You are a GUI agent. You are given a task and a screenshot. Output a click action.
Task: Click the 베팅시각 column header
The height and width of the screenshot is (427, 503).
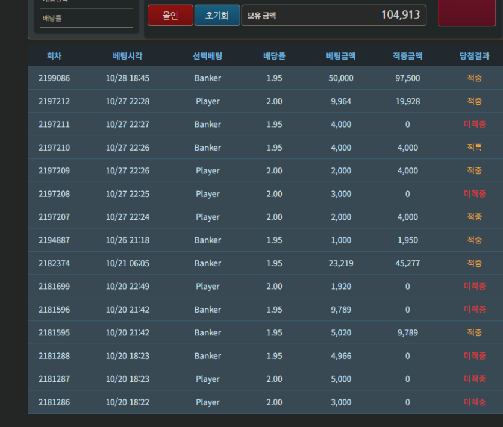click(128, 56)
